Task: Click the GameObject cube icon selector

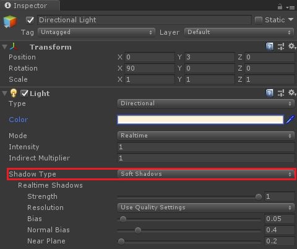Action: 10,22
